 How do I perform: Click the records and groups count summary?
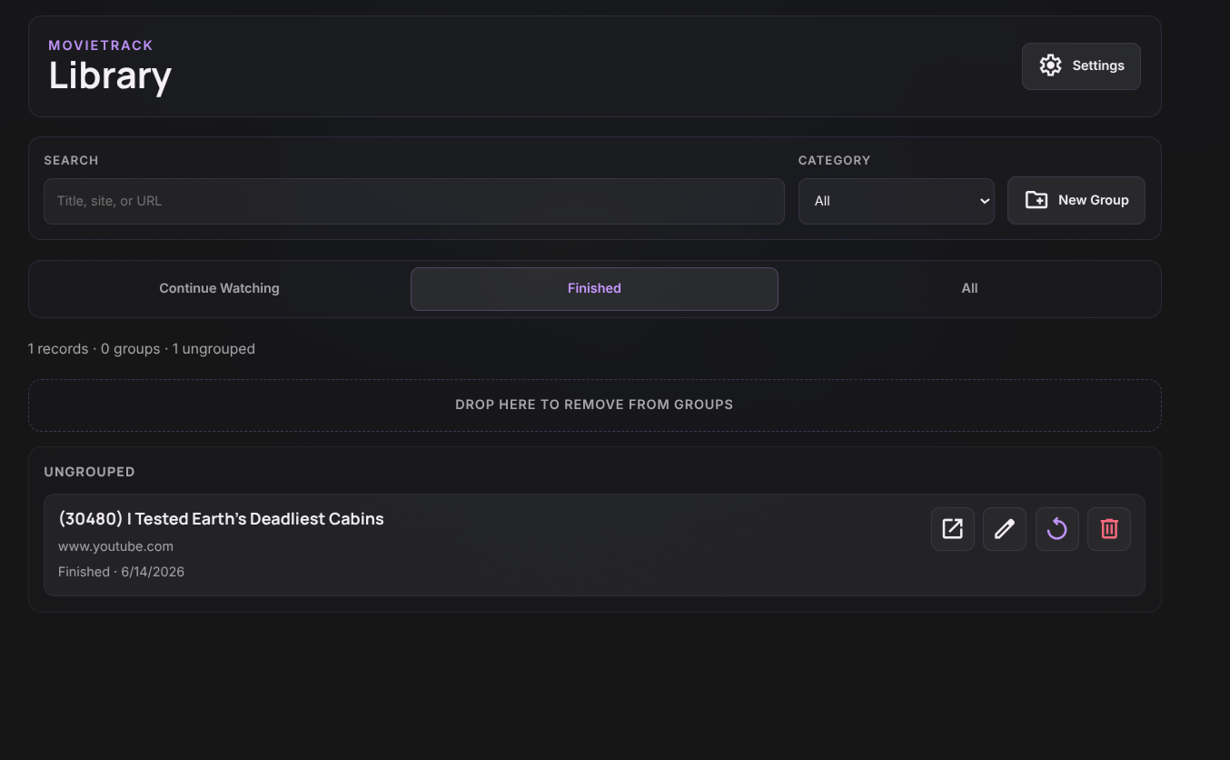pos(142,349)
